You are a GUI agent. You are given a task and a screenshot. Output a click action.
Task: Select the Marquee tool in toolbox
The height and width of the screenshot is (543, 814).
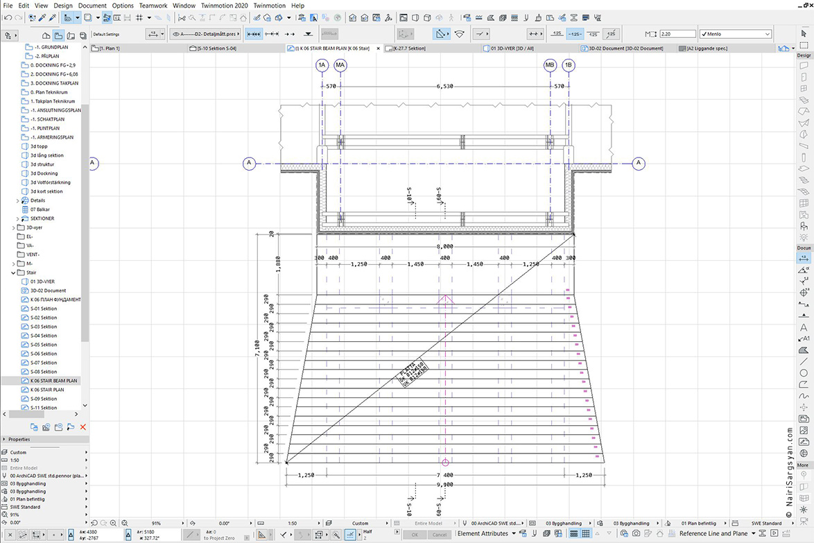pos(804,44)
